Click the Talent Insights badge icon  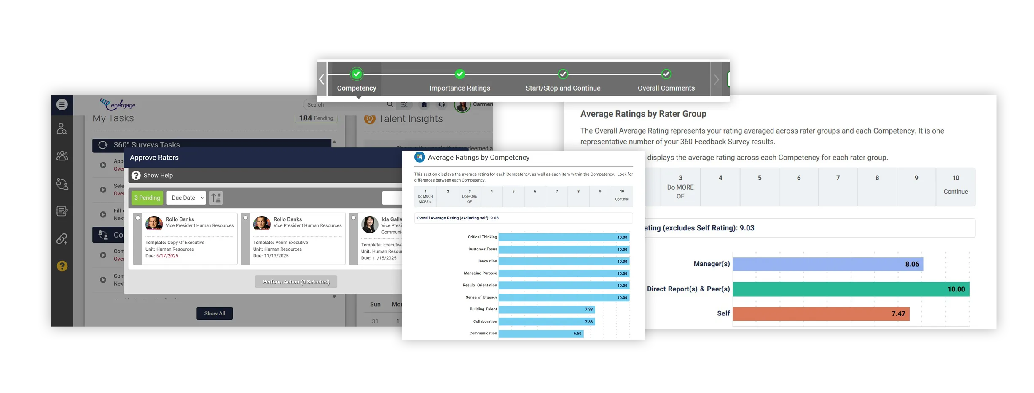(370, 119)
